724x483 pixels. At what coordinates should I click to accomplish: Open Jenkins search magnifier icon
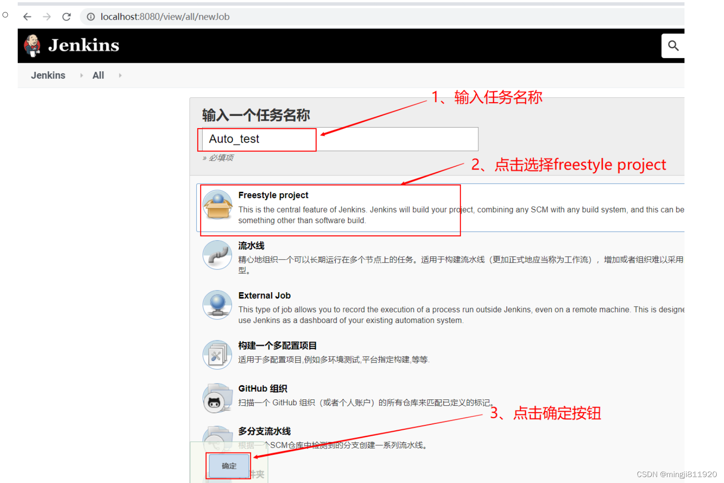pos(673,45)
